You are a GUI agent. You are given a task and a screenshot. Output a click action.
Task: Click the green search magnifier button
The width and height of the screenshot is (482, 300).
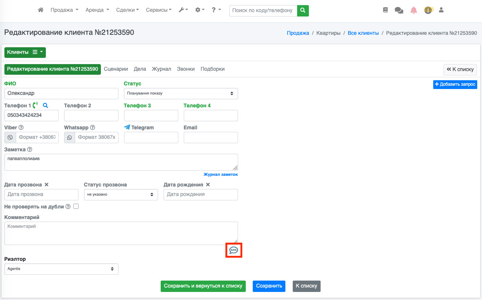click(x=303, y=11)
